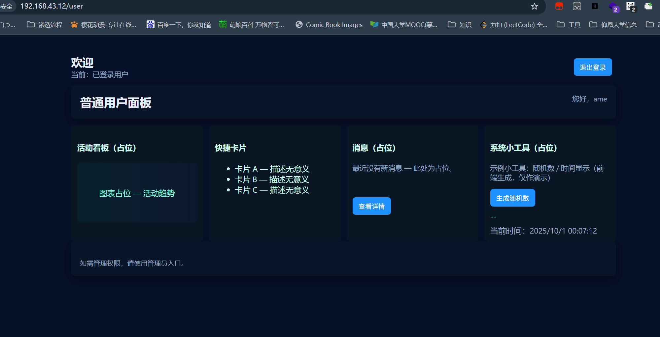Open the Comic Book Images bookmark
The height and width of the screenshot is (337, 660).
(329, 25)
